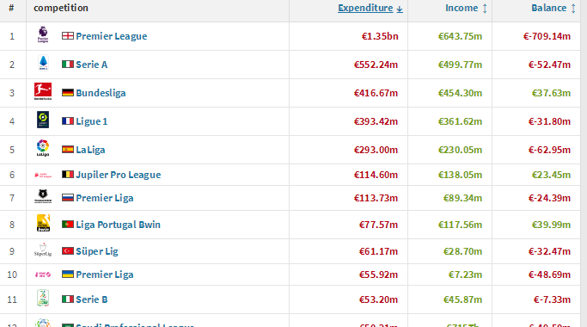Click the red Bundesliga logo

43,91
